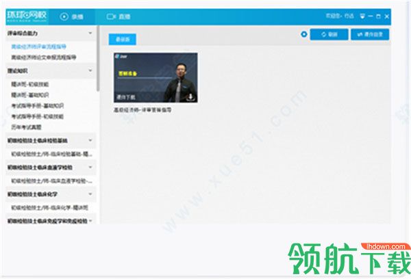
Task: Collapse the 临床免疫学 section arrow at sidebar bottom
Action: (90, 221)
